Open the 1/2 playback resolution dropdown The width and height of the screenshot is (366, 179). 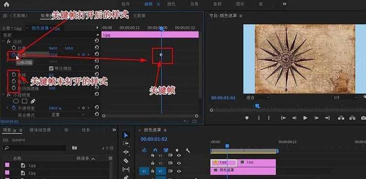point(346,97)
